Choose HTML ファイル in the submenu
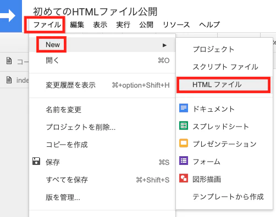This screenshot has width=276, height=217. coord(224,85)
